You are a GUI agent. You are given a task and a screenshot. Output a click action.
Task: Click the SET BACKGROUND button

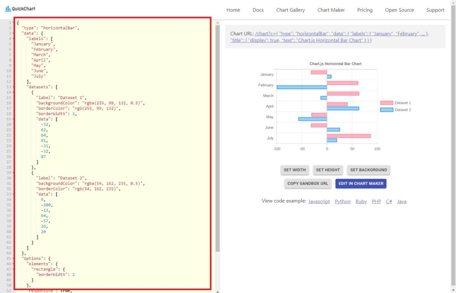[x=368, y=170]
